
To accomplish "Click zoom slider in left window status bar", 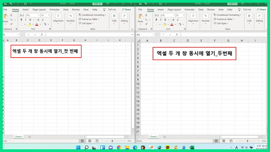I will (x=112, y=141).
